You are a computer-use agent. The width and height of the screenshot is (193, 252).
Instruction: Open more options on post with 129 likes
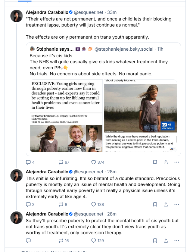click(177, 241)
